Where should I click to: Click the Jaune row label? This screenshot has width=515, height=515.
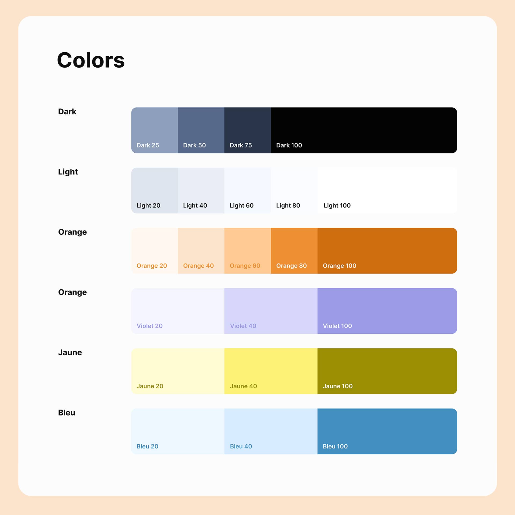(x=70, y=352)
